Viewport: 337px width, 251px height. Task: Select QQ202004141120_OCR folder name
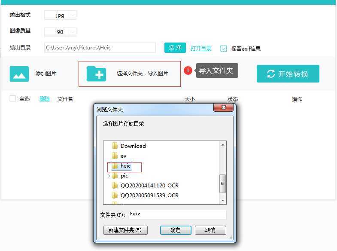(x=149, y=185)
